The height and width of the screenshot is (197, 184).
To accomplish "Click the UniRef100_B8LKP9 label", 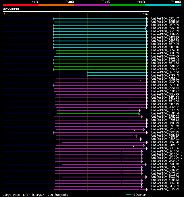I will pos(165,95).
